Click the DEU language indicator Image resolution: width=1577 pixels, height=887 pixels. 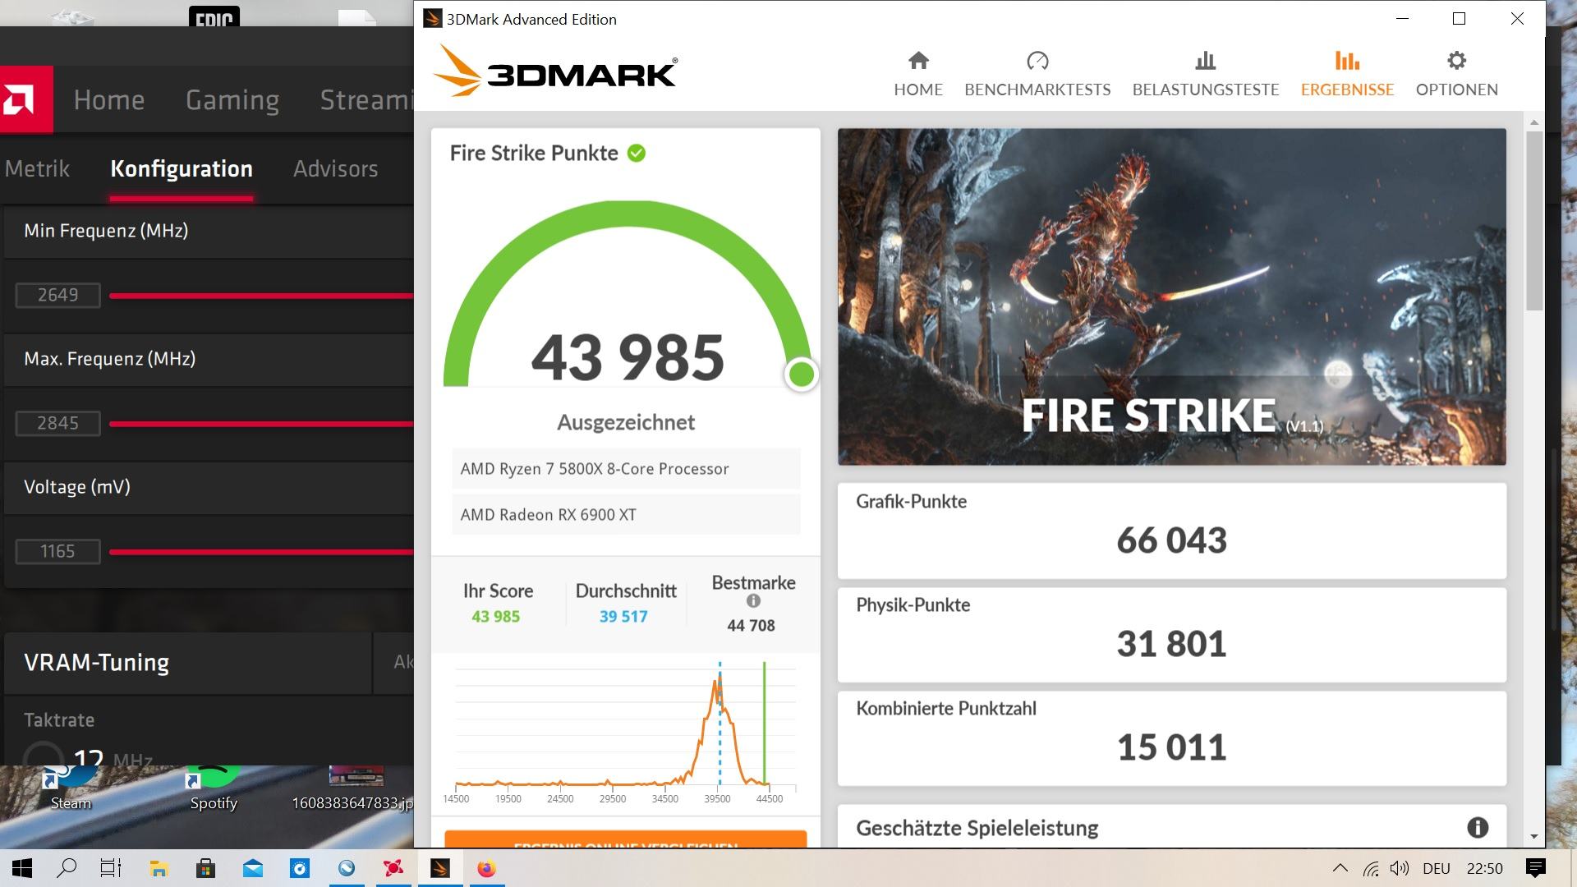(1437, 868)
